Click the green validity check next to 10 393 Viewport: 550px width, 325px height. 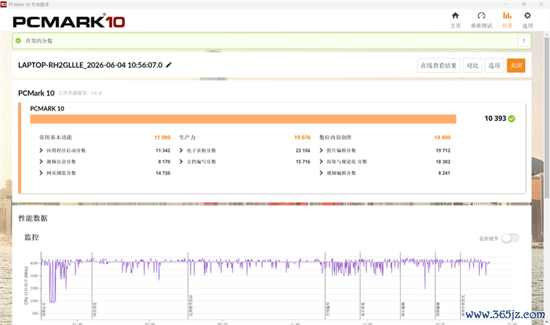511,118
